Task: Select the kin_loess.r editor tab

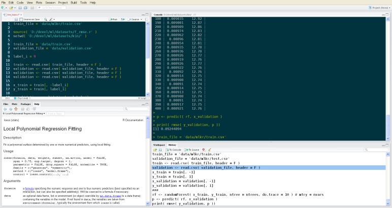Action: pos(12,15)
